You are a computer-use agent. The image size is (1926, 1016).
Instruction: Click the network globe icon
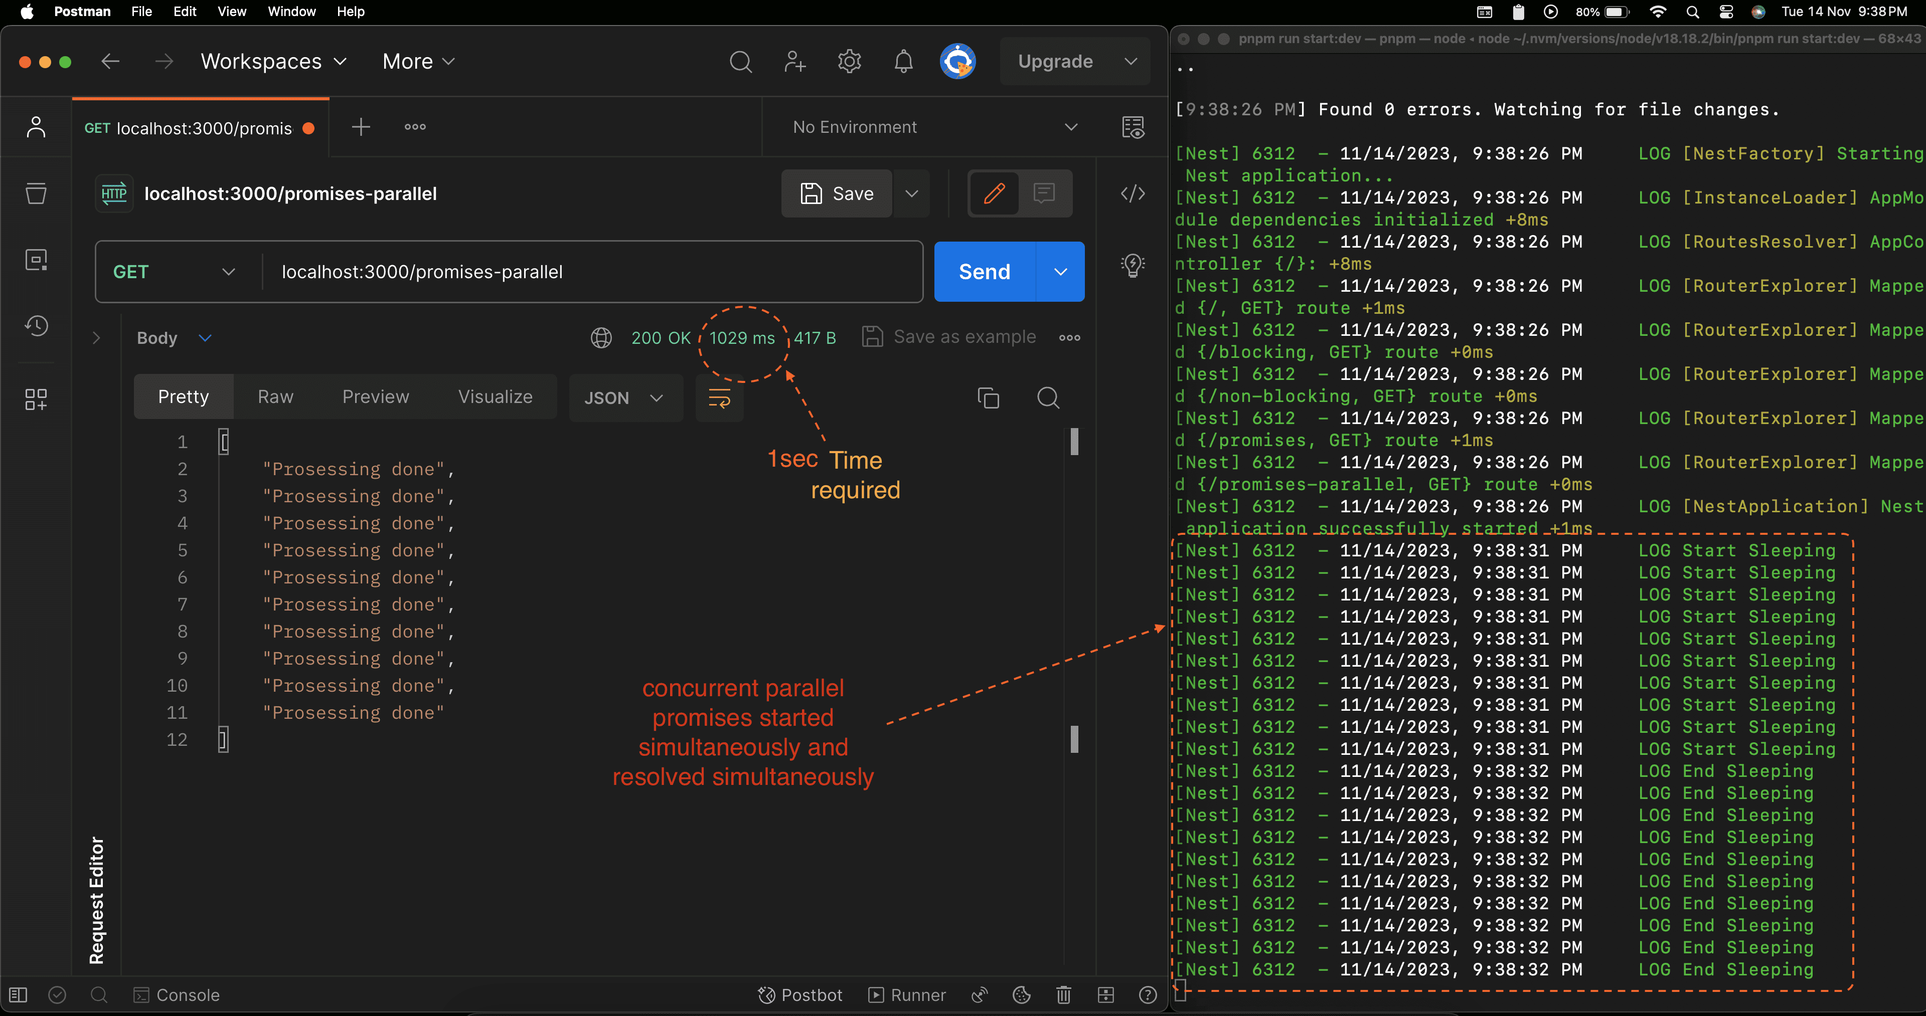[x=601, y=338]
